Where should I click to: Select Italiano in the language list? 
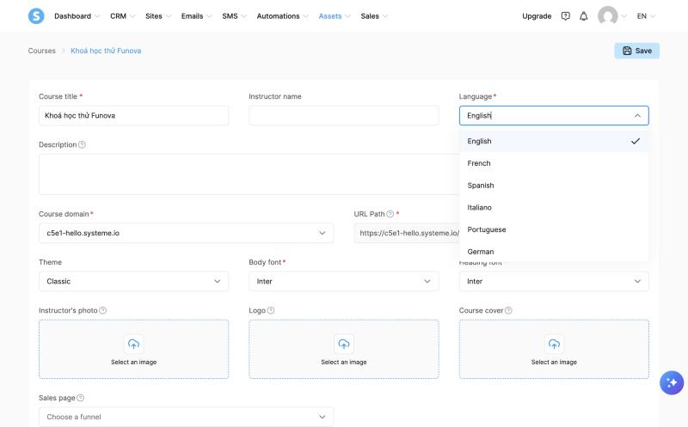click(x=554, y=207)
